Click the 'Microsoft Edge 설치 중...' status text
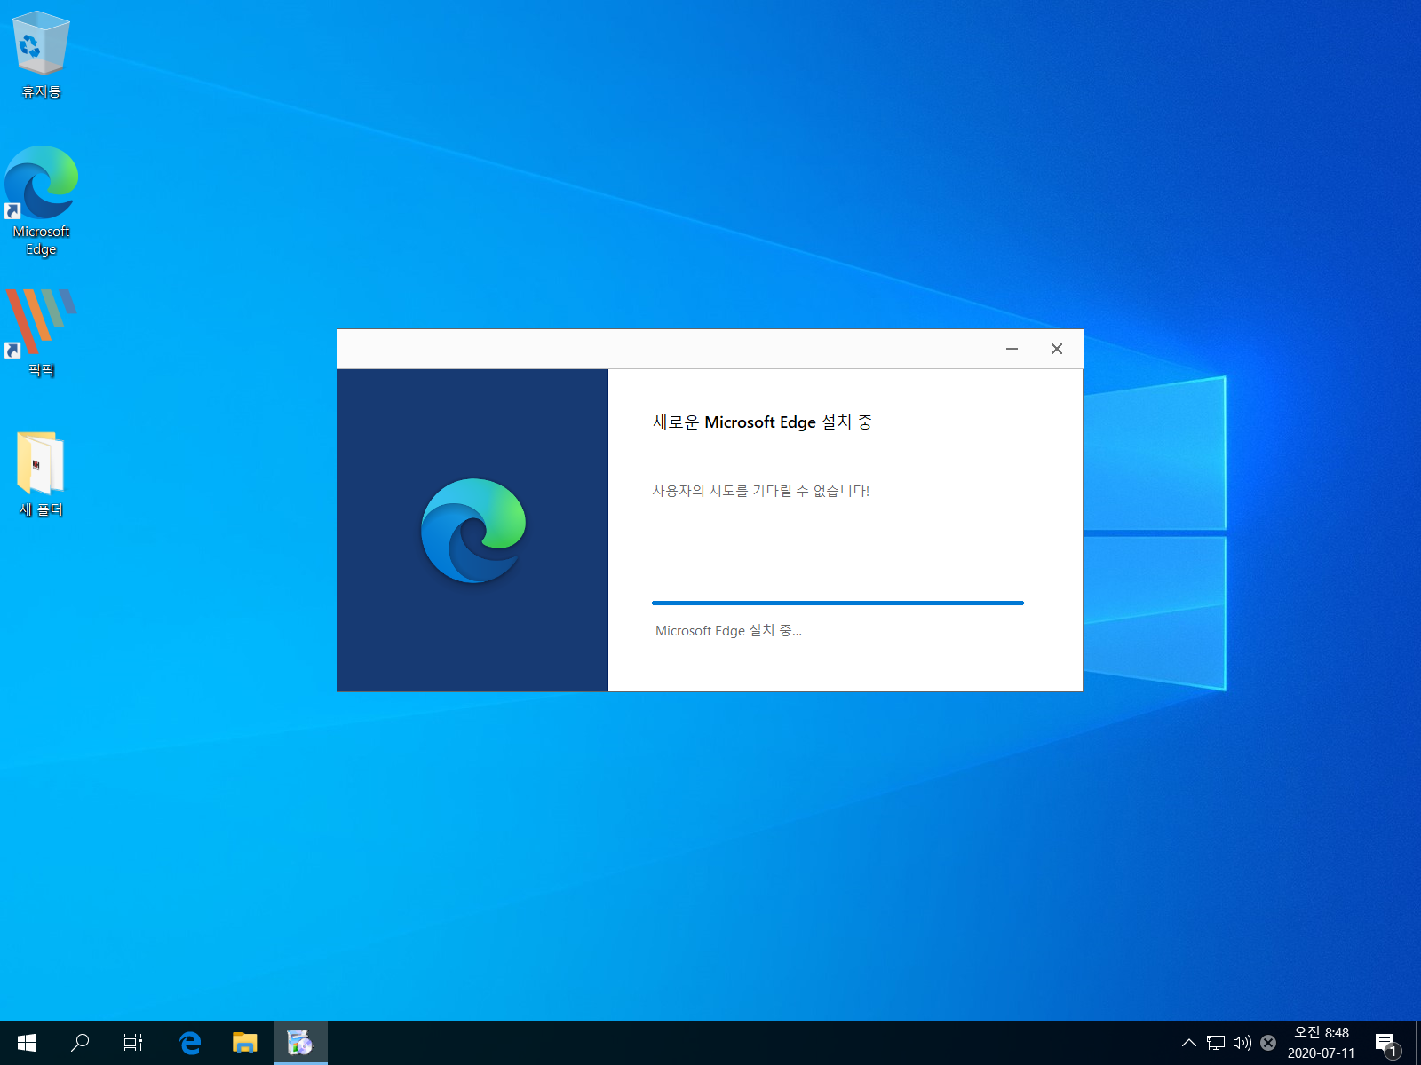The image size is (1421, 1065). (728, 630)
